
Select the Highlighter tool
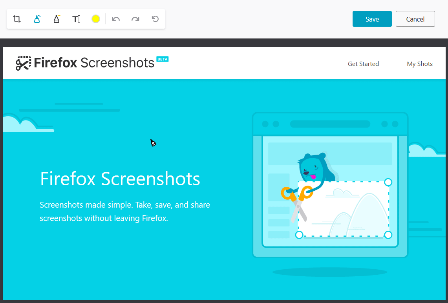pyautogui.click(x=57, y=19)
